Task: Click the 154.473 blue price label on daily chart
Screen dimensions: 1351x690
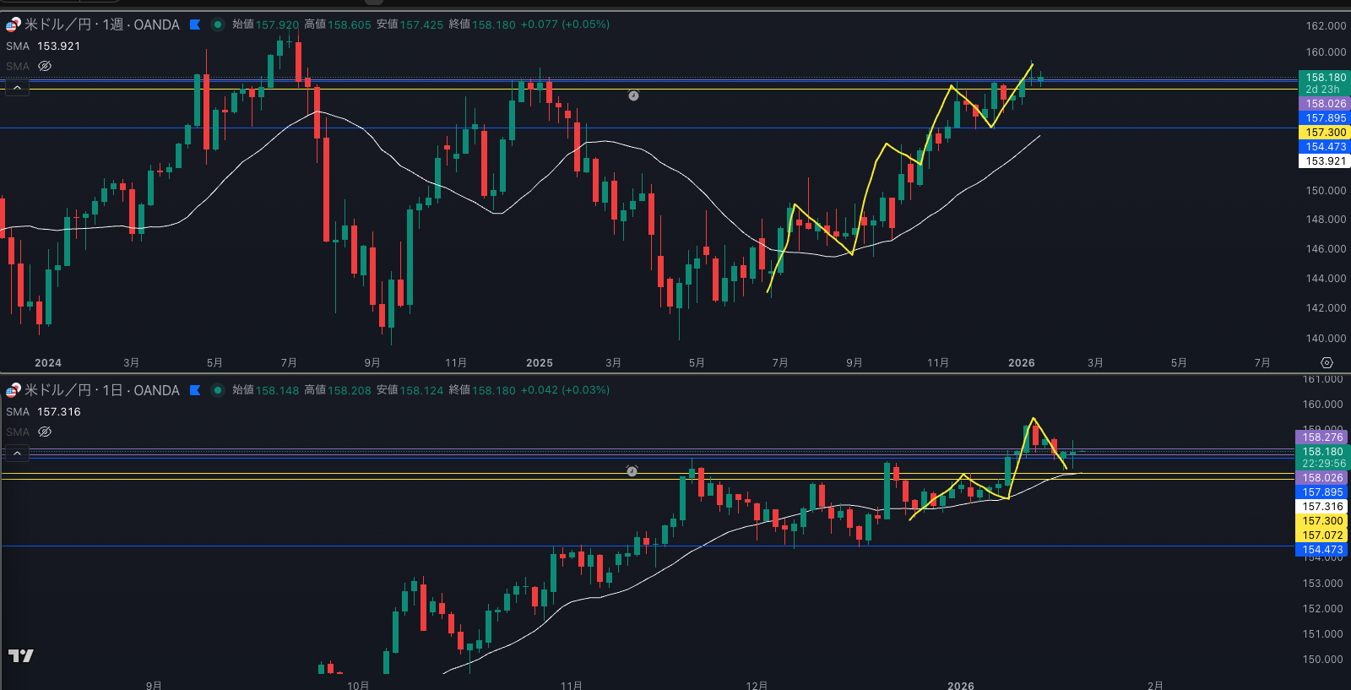Action: [x=1321, y=550]
